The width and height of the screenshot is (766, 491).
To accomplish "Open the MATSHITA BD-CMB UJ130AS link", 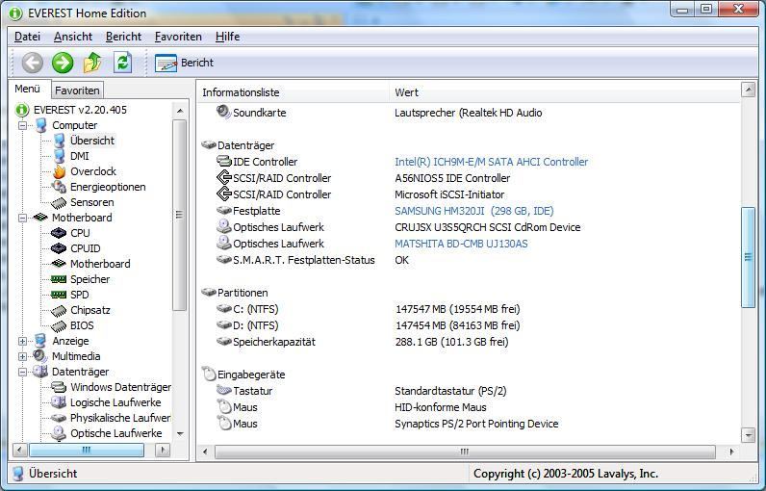I will 461,244.
